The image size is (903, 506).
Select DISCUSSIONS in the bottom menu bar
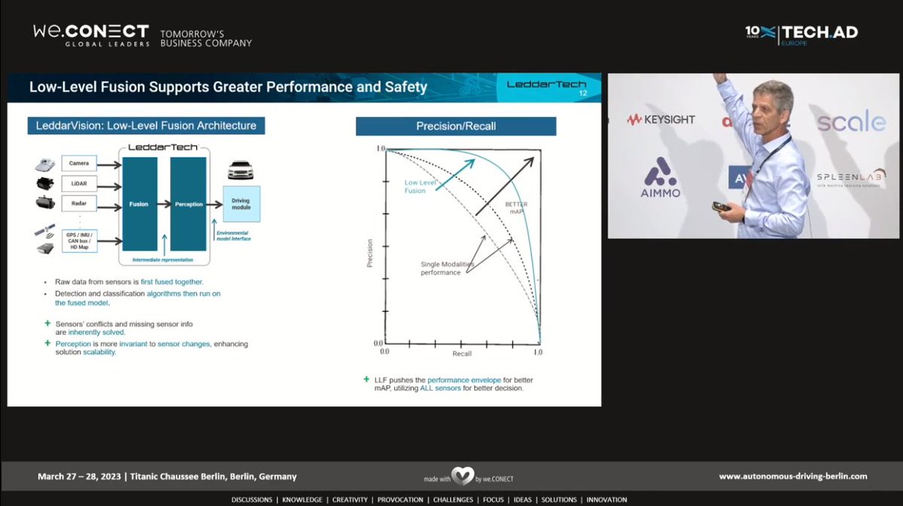pyautogui.click(x=252, y=499)
